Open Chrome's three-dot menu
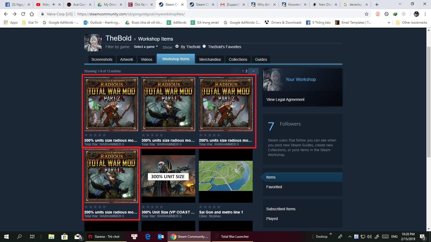The image size is (431, 242). tap(425, 14)
